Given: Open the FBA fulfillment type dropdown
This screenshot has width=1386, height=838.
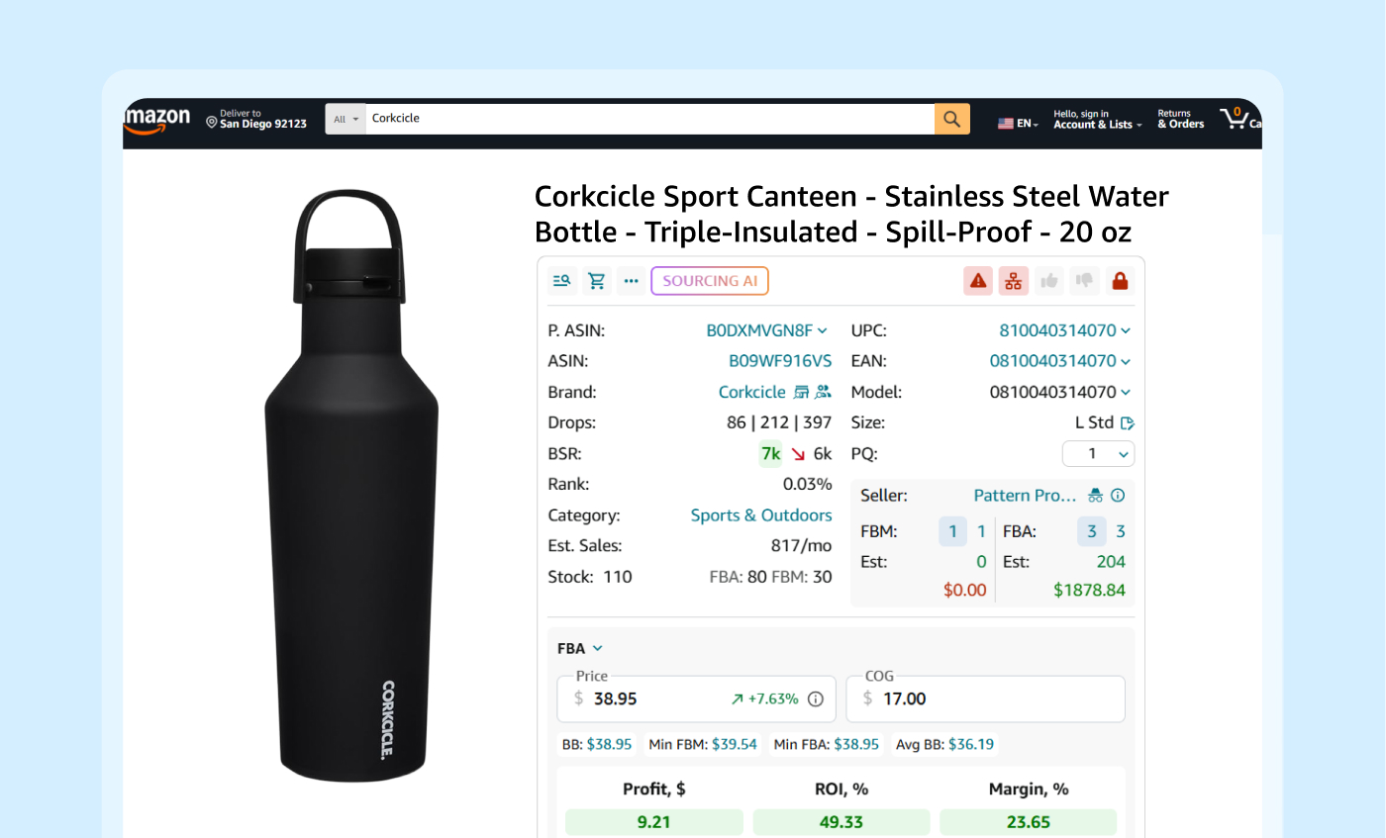Looking at the screenshot, I should (580, 649).
